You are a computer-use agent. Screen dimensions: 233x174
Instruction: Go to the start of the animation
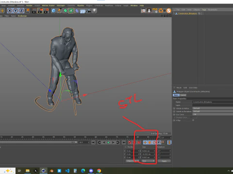coord(93,143)
